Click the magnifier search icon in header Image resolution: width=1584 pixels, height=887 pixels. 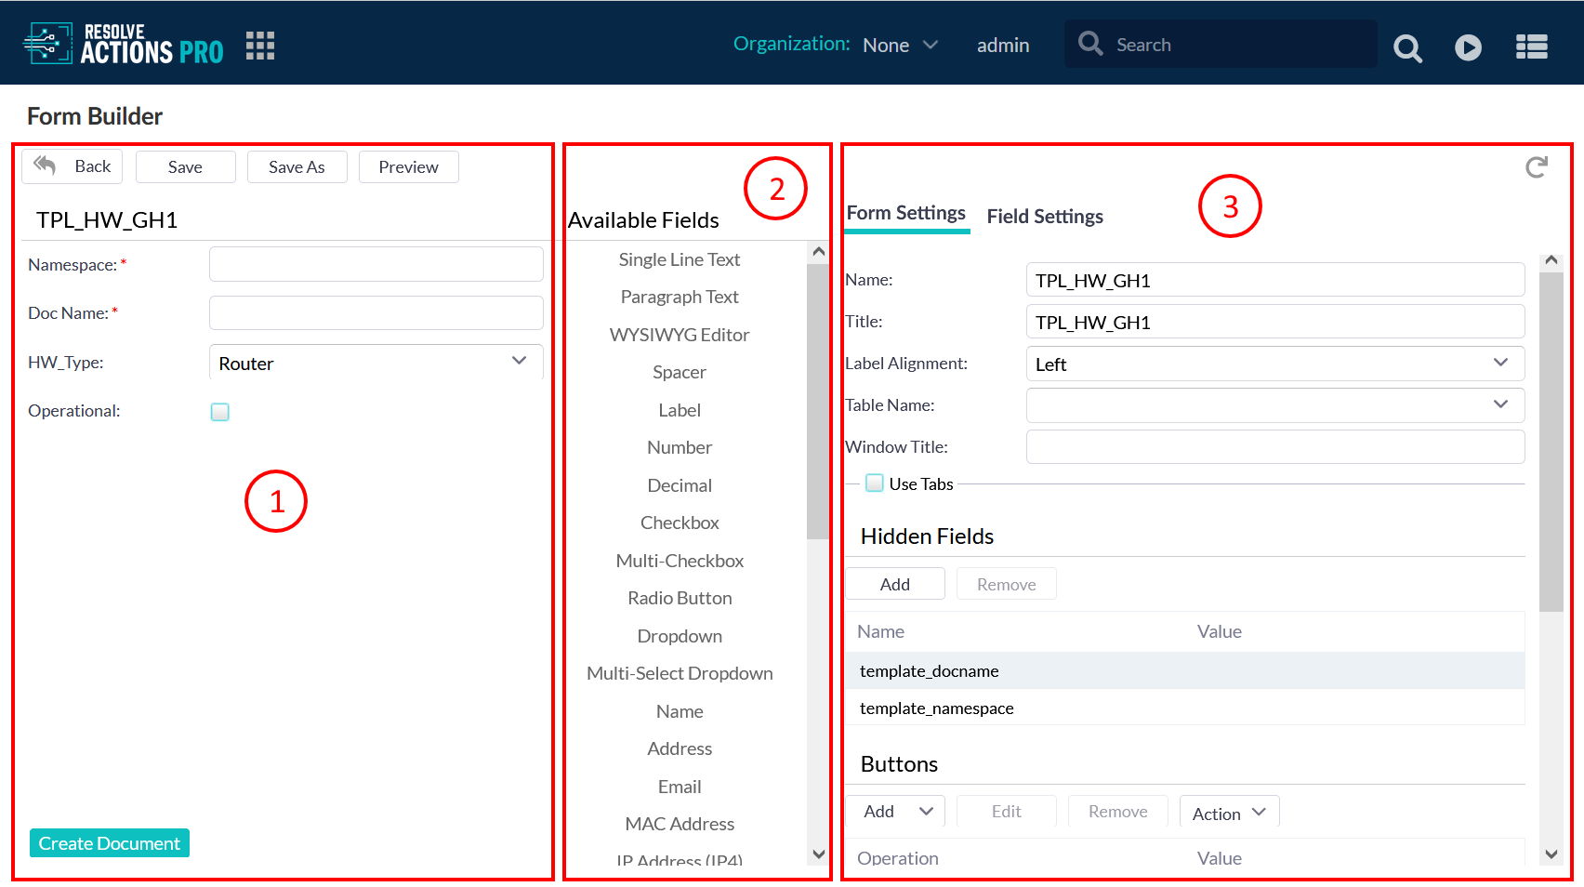(1407, 47)
